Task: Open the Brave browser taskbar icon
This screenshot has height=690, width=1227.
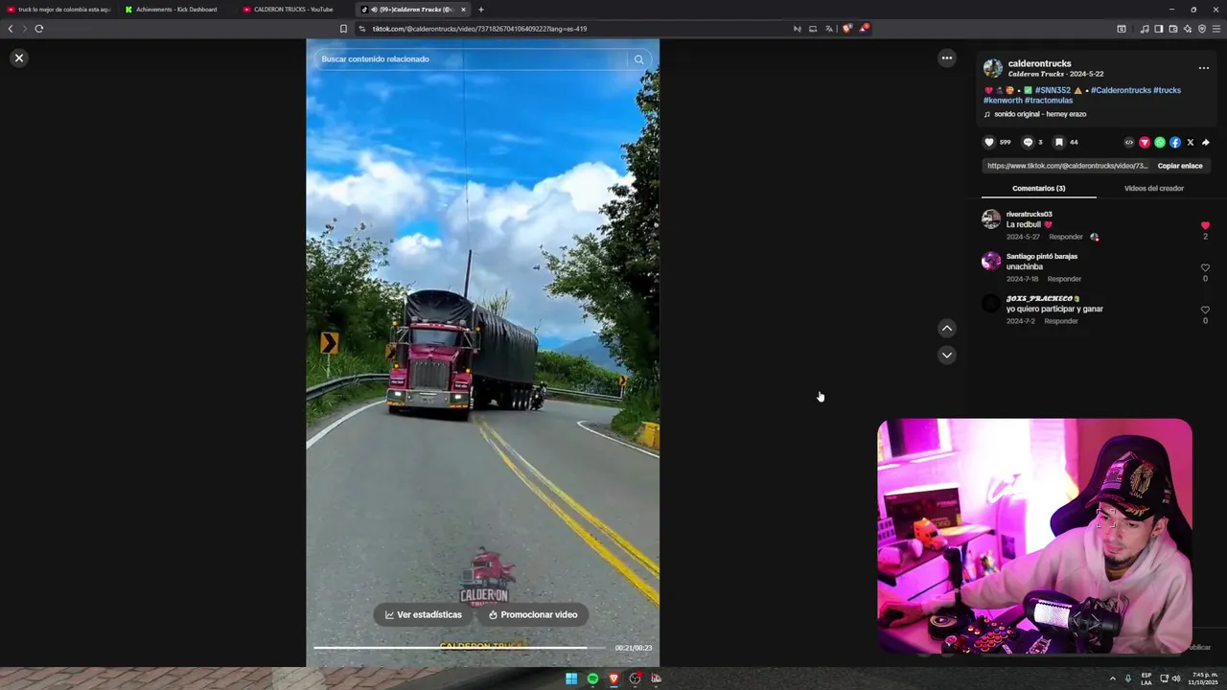Action: point(613,678)
